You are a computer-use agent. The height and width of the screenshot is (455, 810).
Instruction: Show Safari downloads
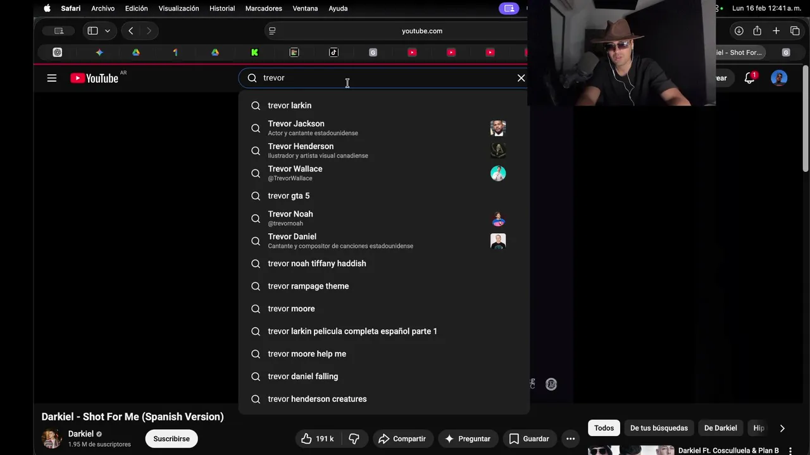(x=738, y=30)
